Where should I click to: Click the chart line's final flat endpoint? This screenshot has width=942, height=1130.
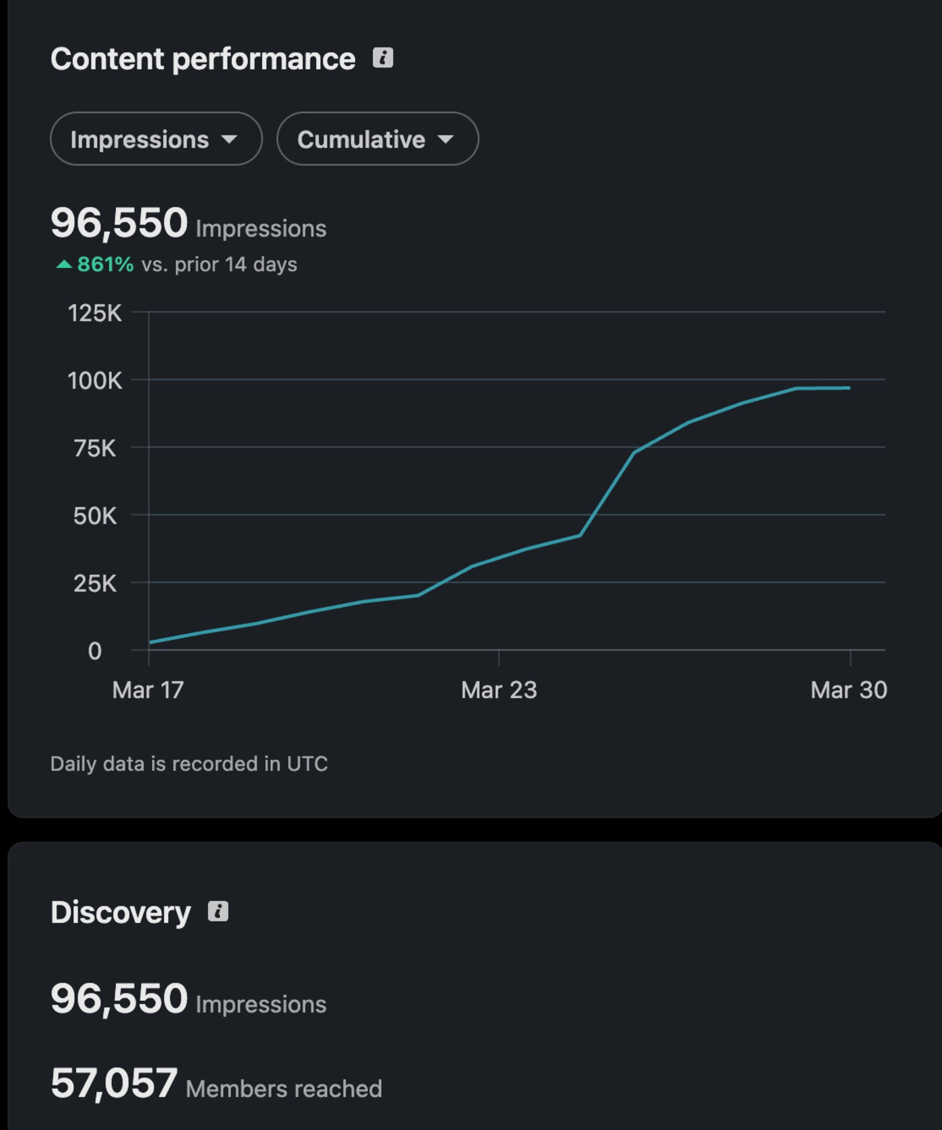[x=849, y=388]
